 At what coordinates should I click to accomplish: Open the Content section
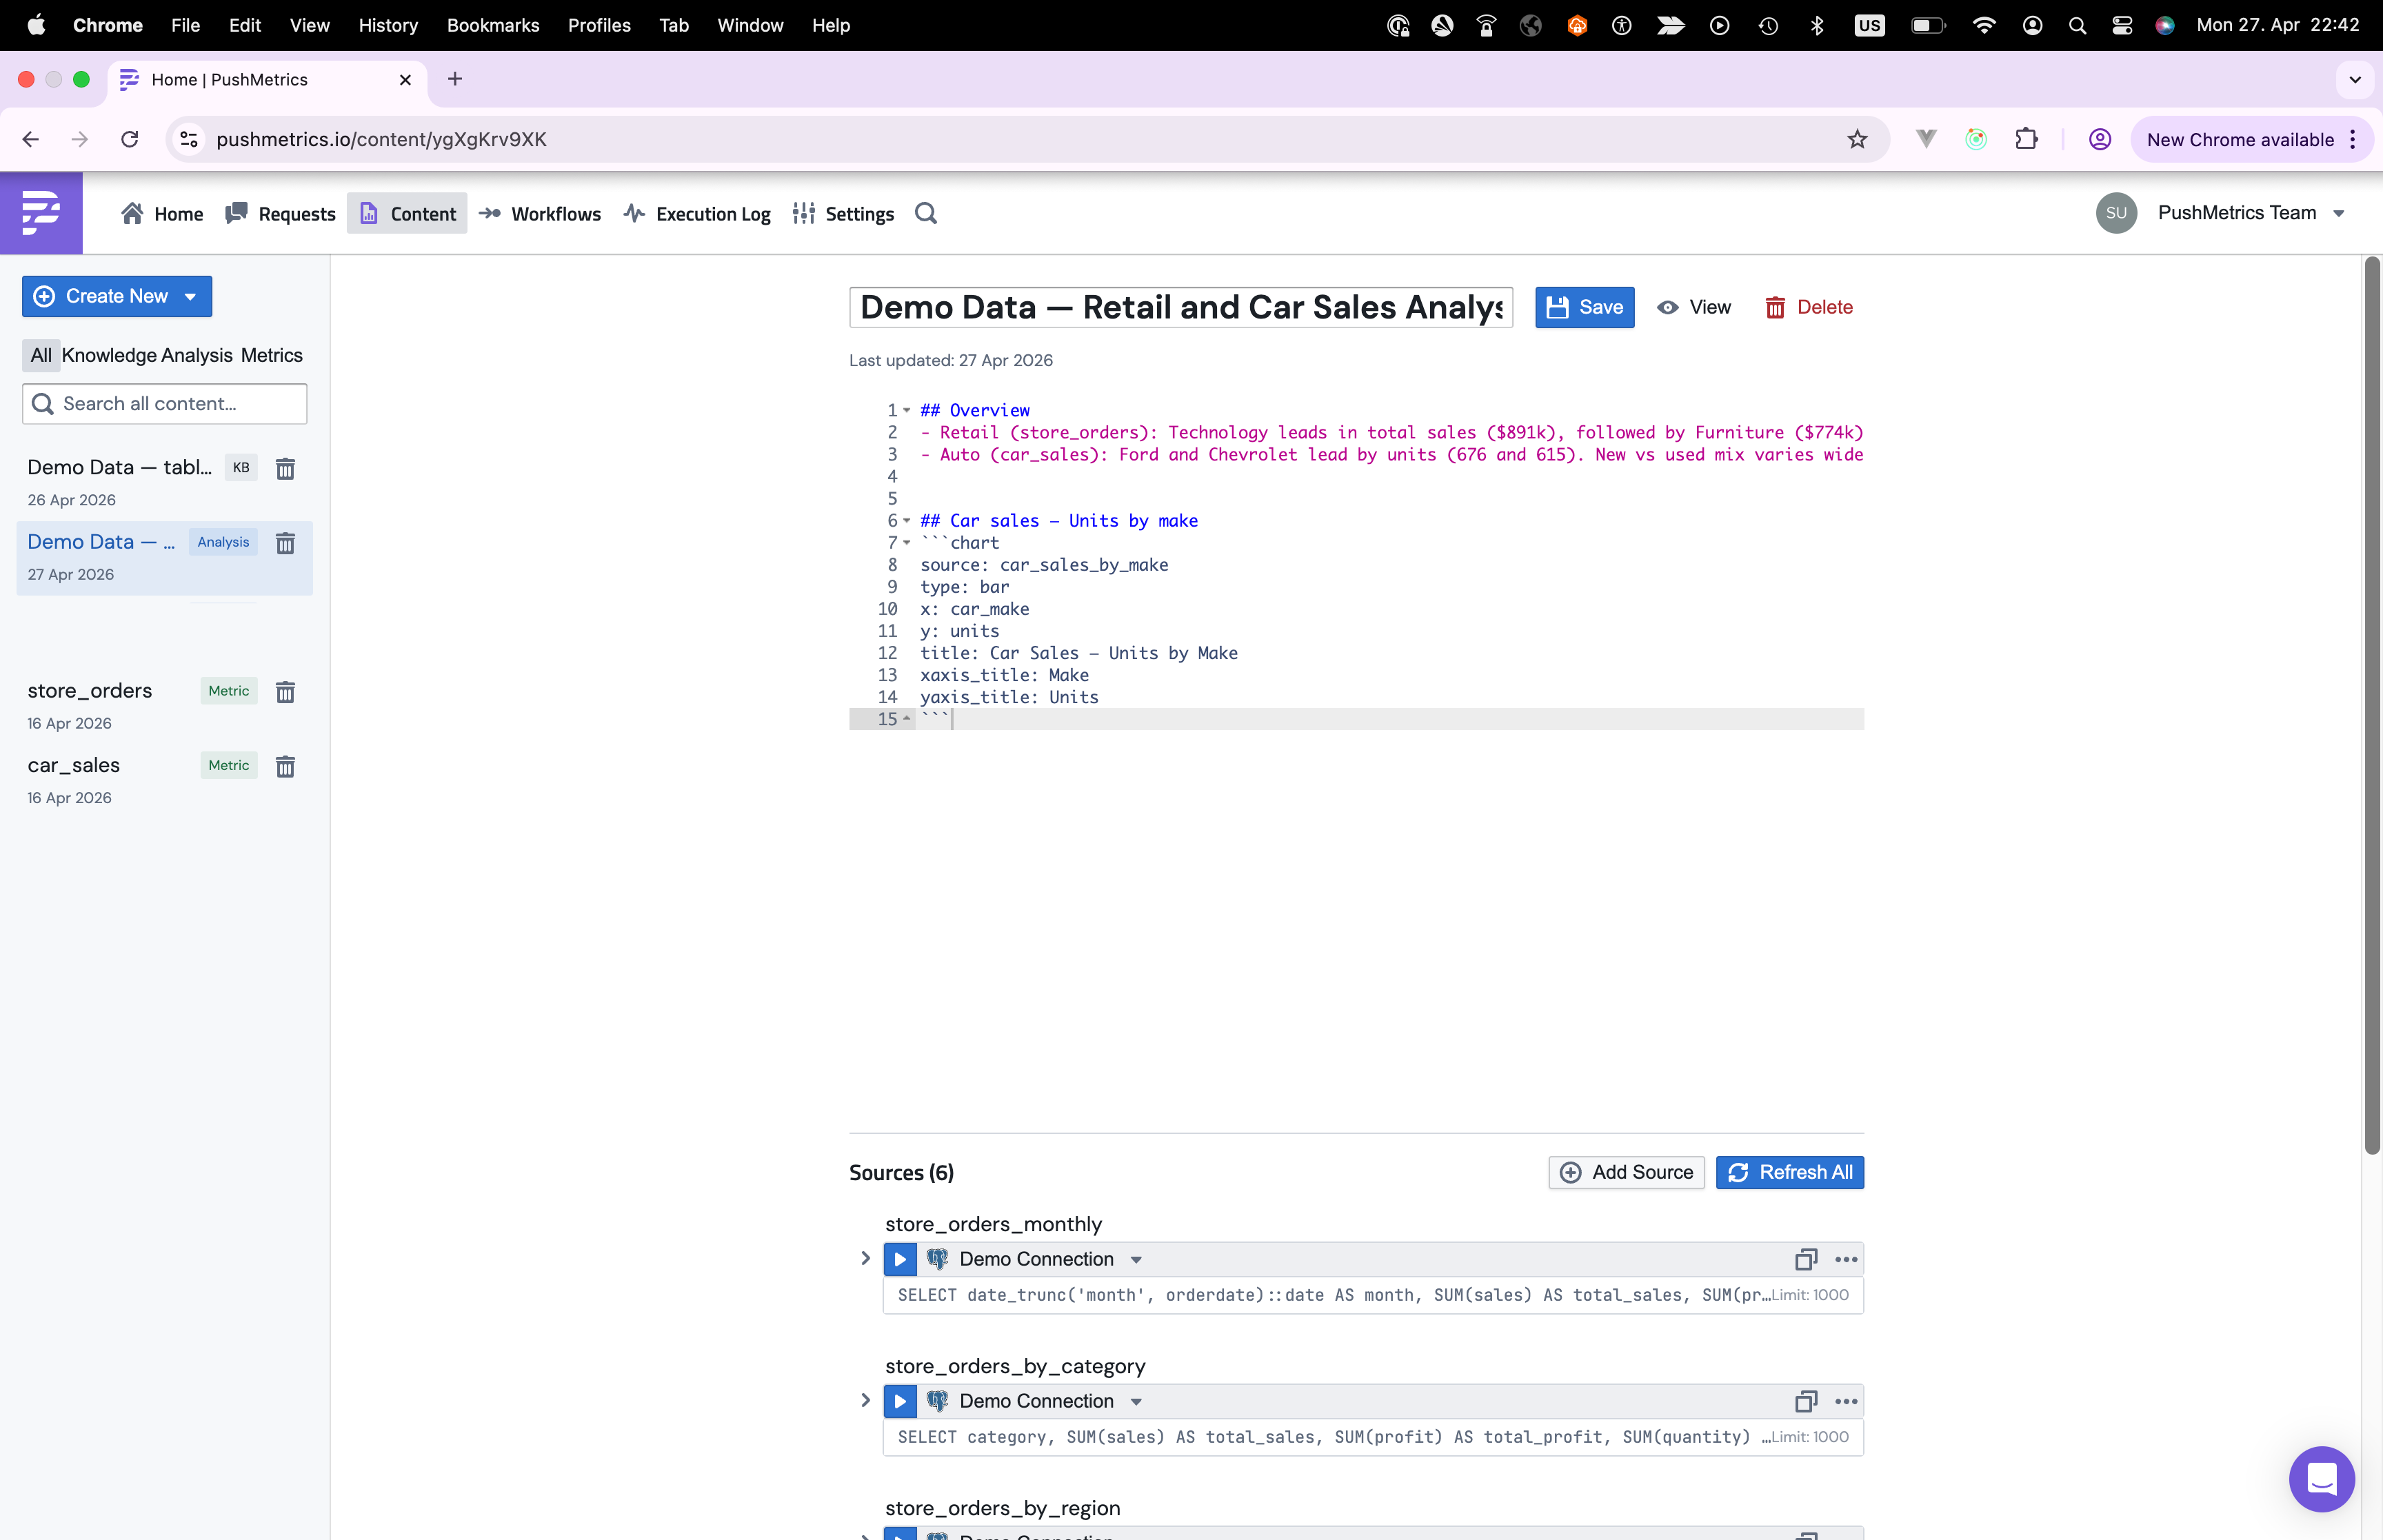coord(407,213)
